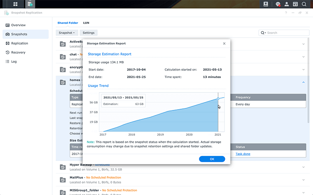Image resolution: width=313 pixels, height=195 pixels.
Task: Expand the MailPlus folder row
Action: coord(304,180)
